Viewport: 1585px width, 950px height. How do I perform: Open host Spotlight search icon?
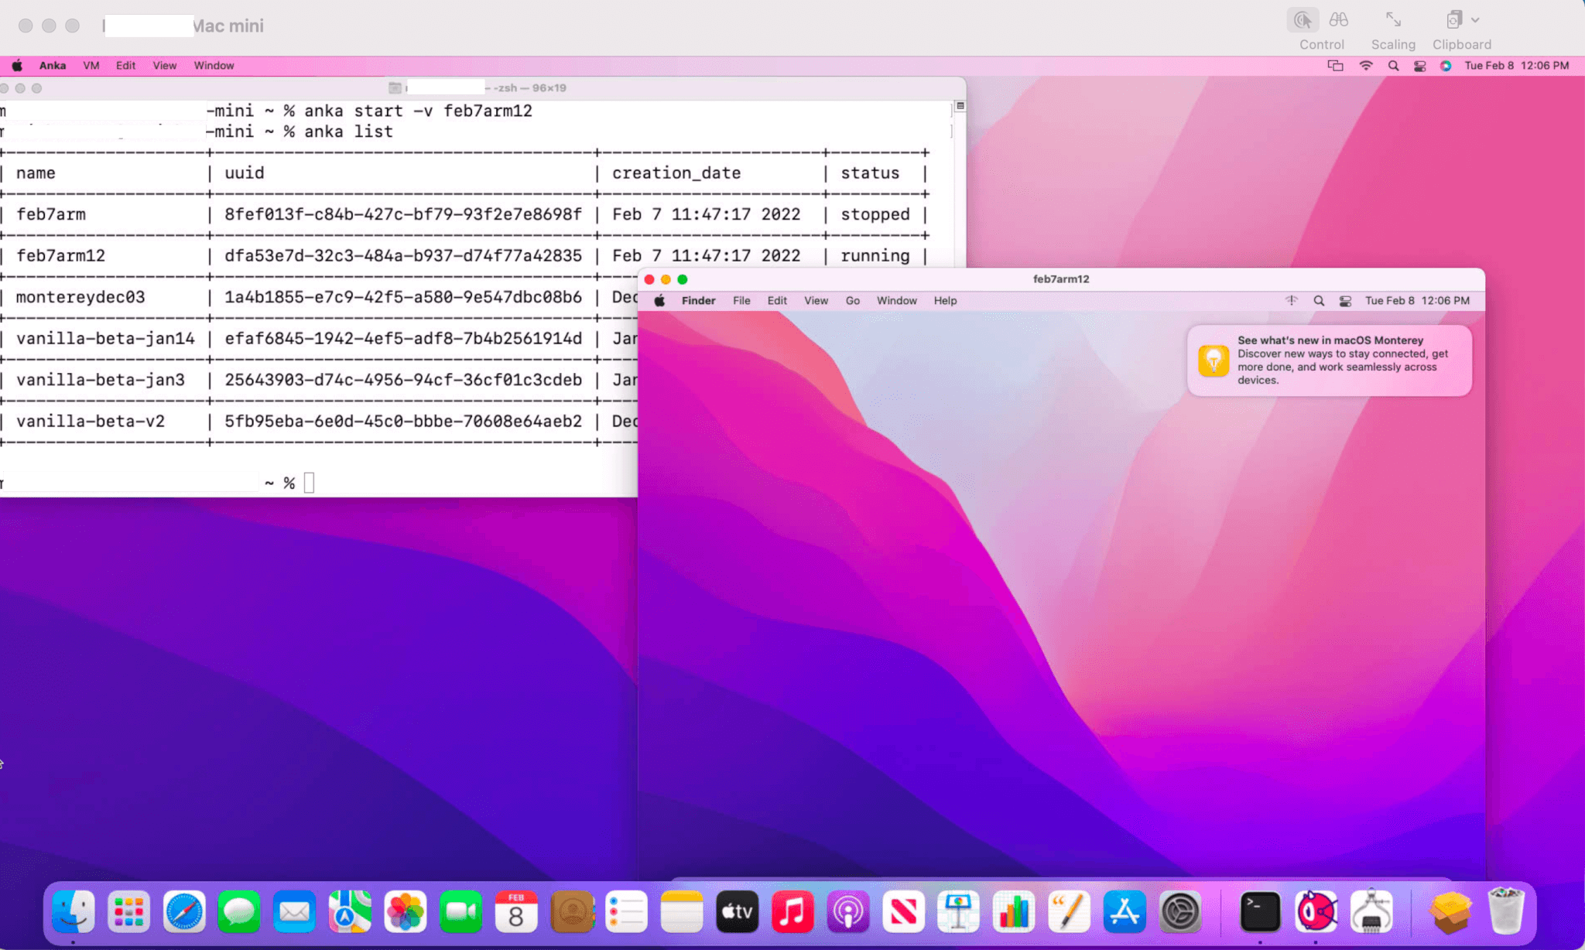1393,66
